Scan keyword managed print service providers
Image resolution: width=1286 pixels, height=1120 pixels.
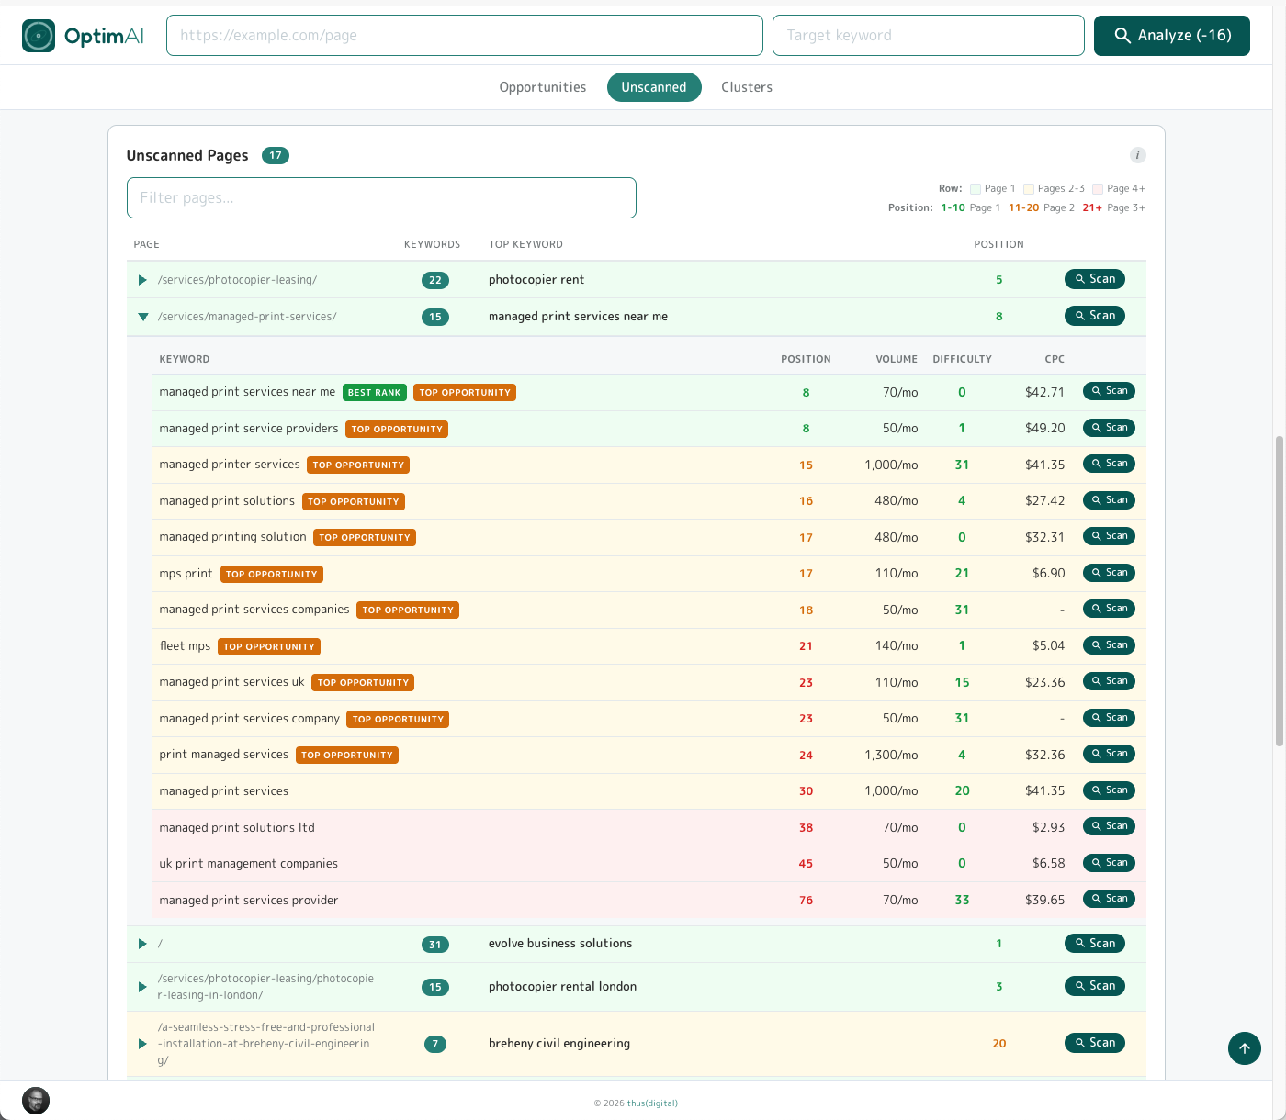tap(1109, 428)
